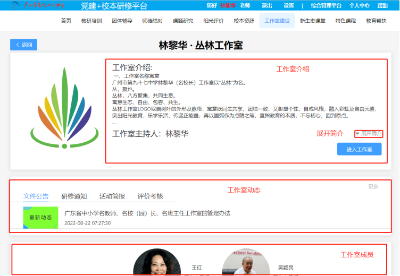This screenshot has height=276, width=400.
Task: Open 设置 in the top bar
Action: (x=289, y=5)
